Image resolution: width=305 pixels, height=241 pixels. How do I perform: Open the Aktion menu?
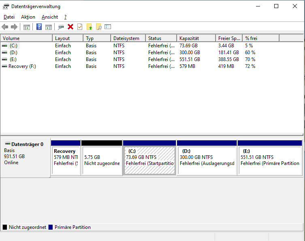28,17
